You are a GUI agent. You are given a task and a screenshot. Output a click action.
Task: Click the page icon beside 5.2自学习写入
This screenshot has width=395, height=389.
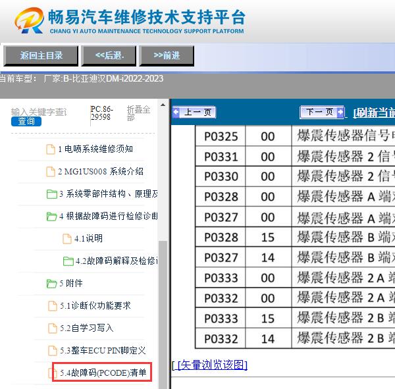tap(53, 328)
